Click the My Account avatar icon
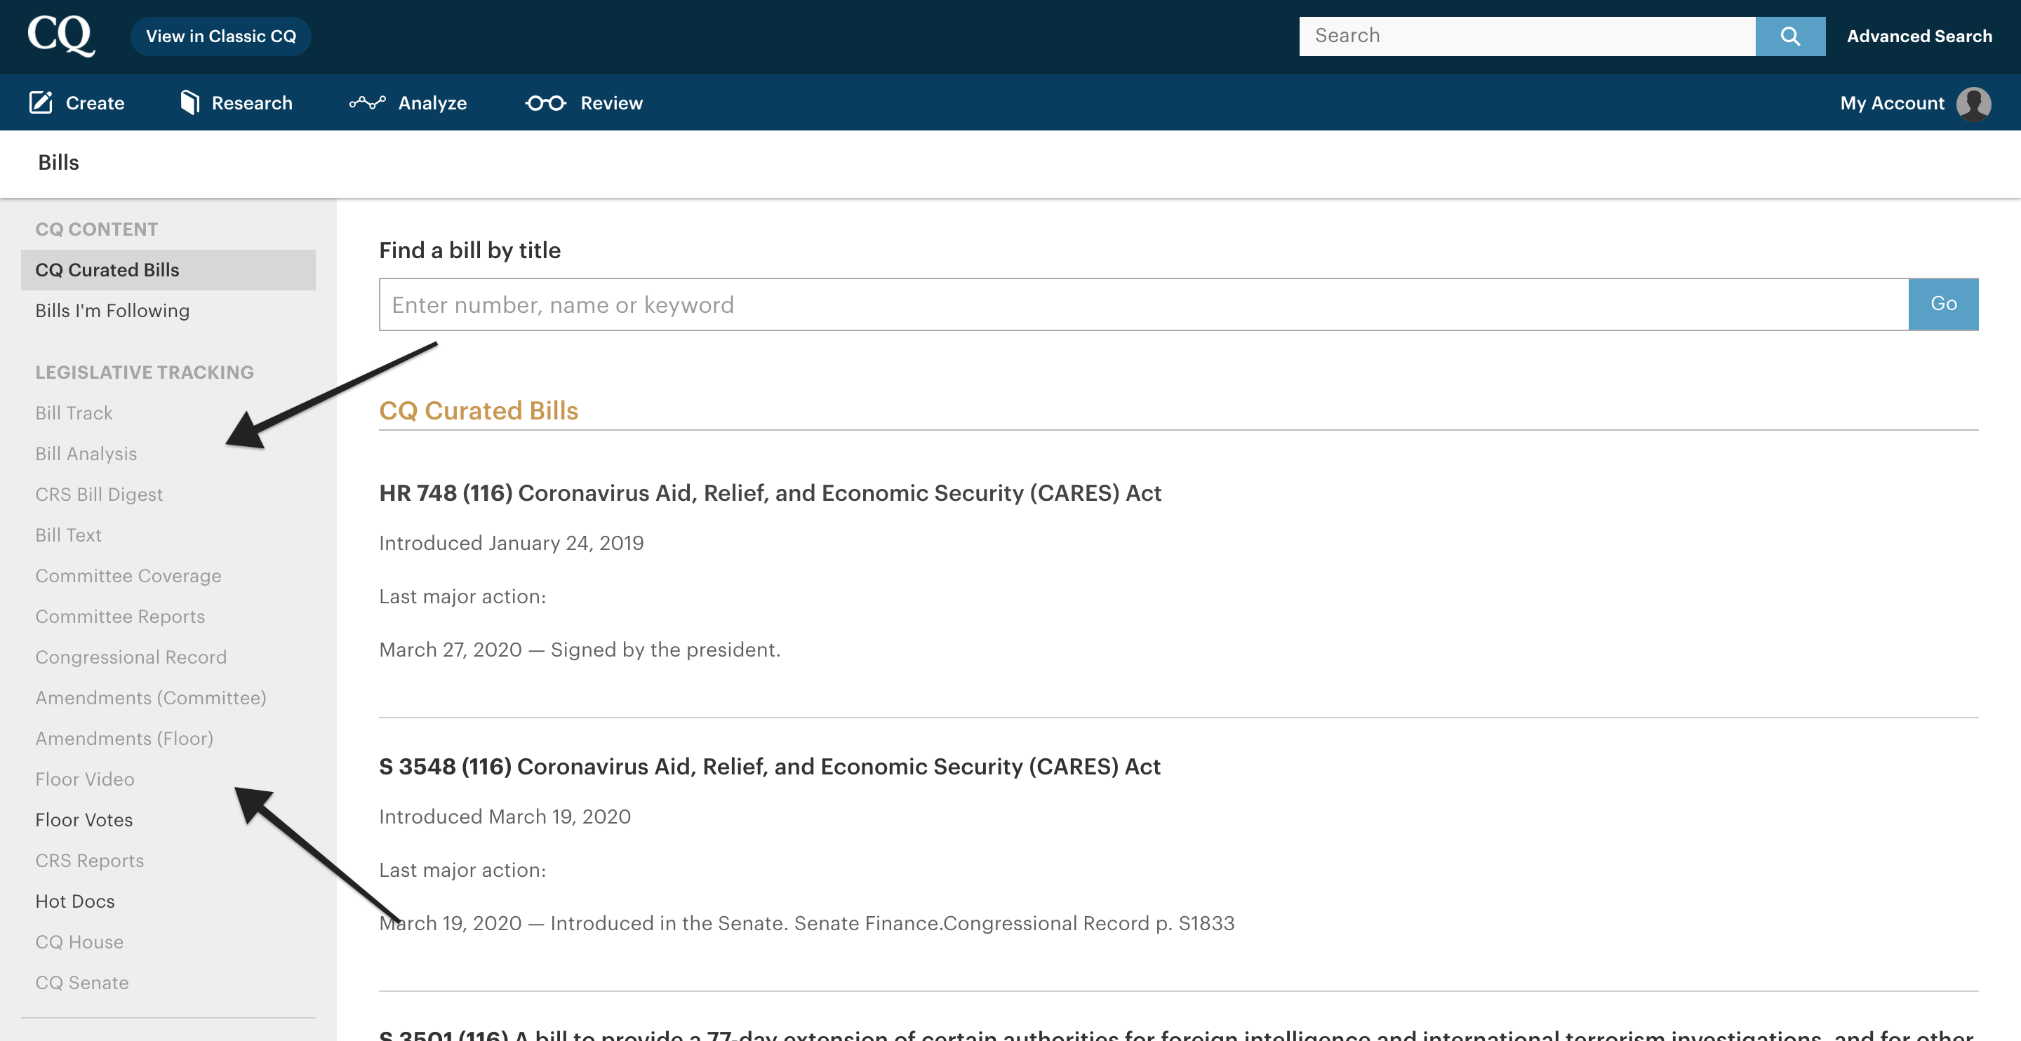 point(1973,104)
